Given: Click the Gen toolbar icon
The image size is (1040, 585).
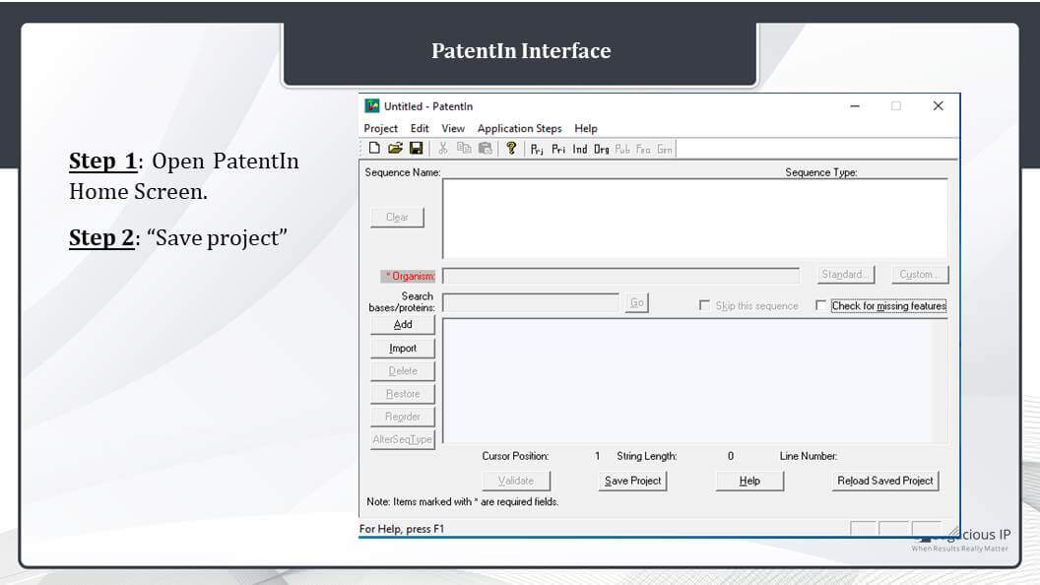Looking at the screenshot, I should pos(665,150).
